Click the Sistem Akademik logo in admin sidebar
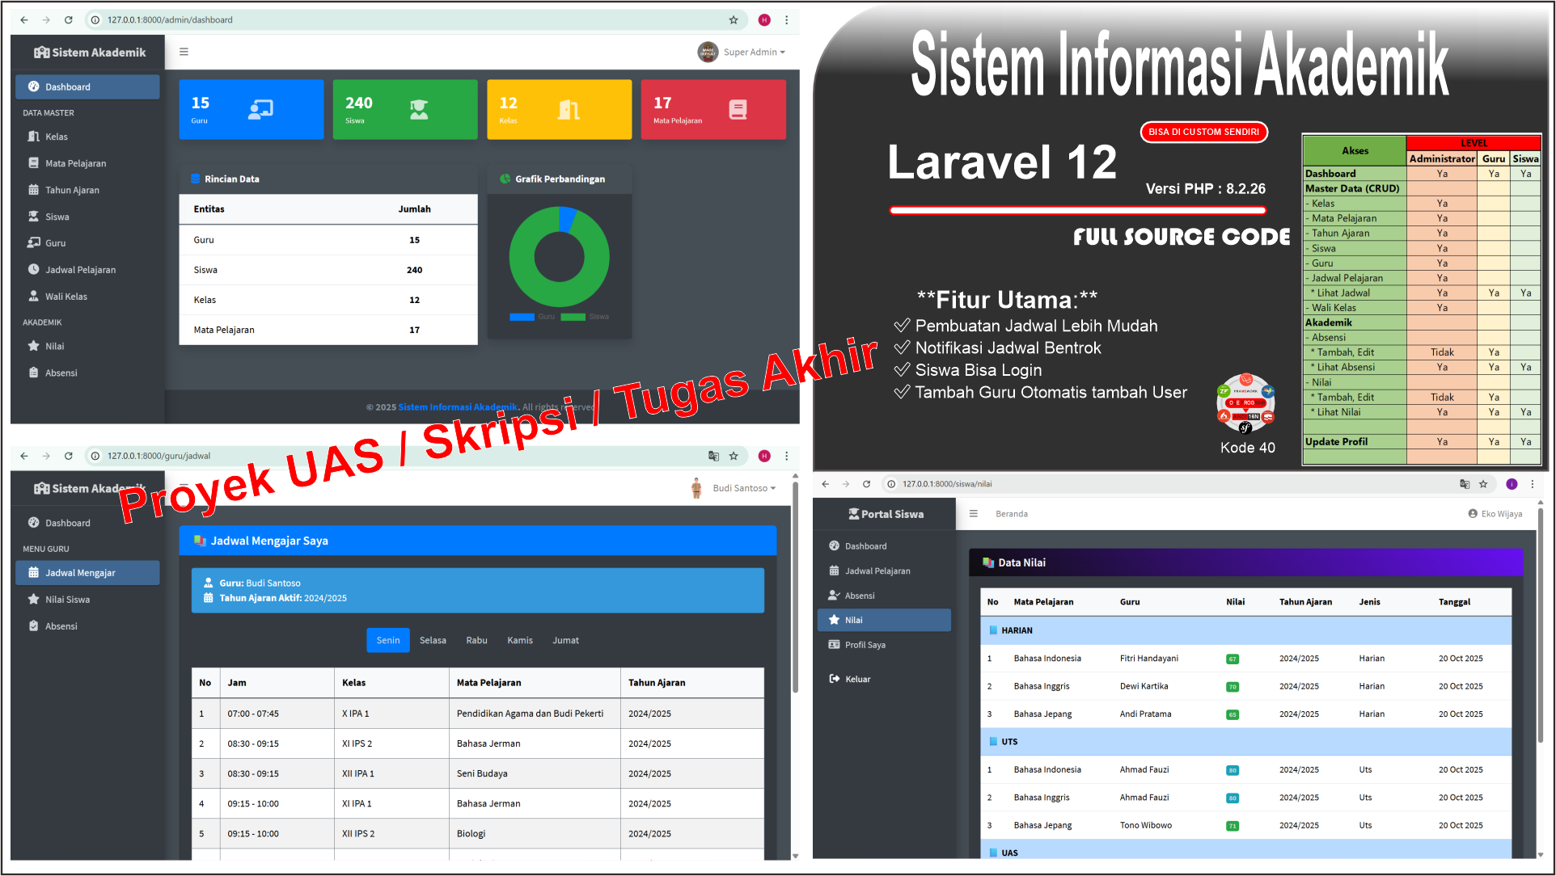 click(x=89, y=53)
